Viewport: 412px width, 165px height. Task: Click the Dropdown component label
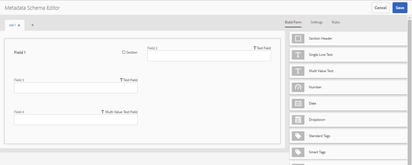(317, 120)
